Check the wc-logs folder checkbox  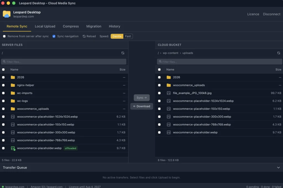(3, 101)
